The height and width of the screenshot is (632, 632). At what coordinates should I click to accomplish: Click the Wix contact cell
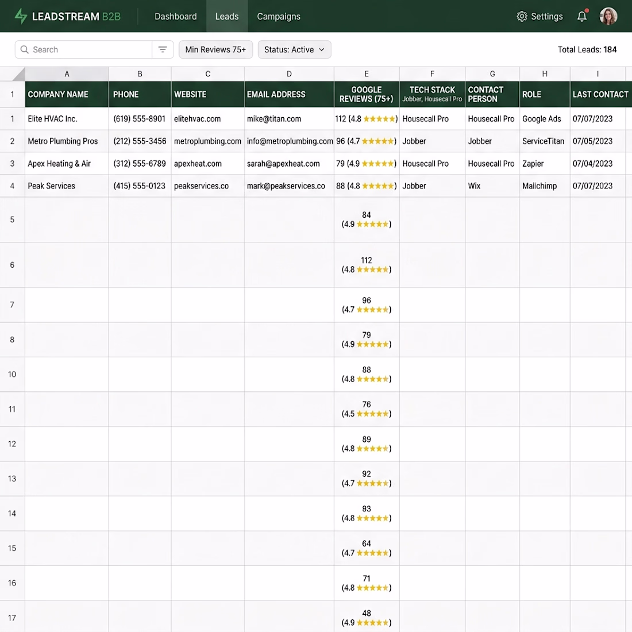(x=492, y=186)
